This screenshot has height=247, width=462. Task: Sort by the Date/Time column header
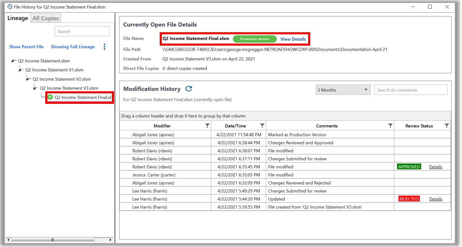pos(235,126)
